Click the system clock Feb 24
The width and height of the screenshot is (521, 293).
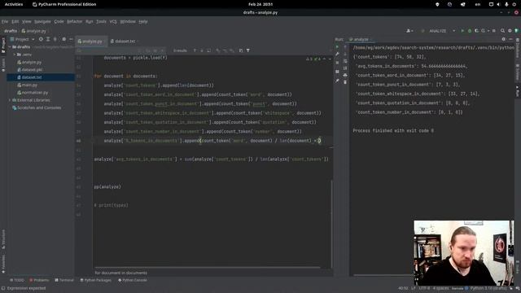pyautogui.click(x=260, y=4)
